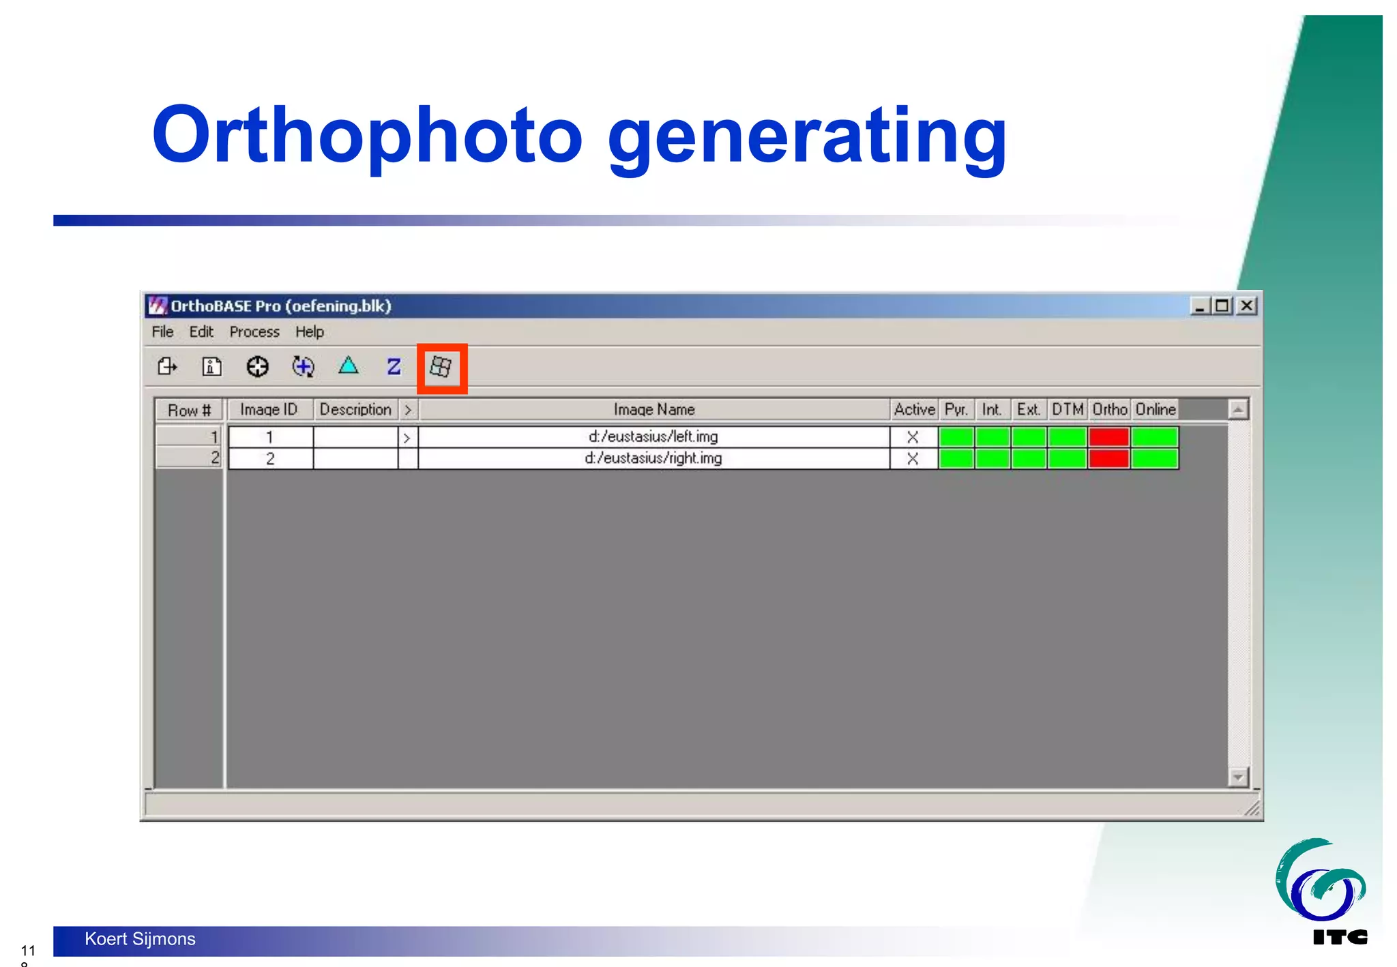Start Automatic Tie Point generation icon
This screenshot has height=967, width=1397.
click(x=303, y=367)
